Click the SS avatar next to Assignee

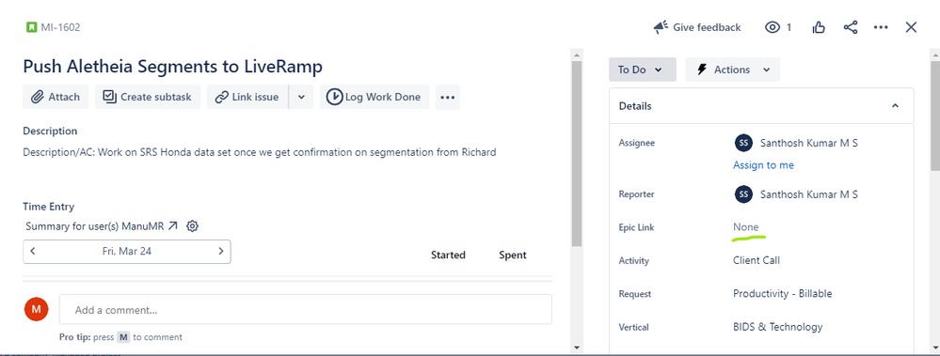(743, 143)
